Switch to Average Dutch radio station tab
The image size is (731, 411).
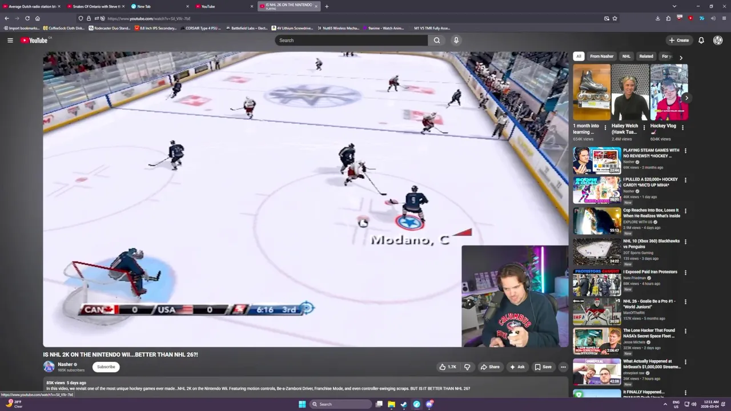31,6
